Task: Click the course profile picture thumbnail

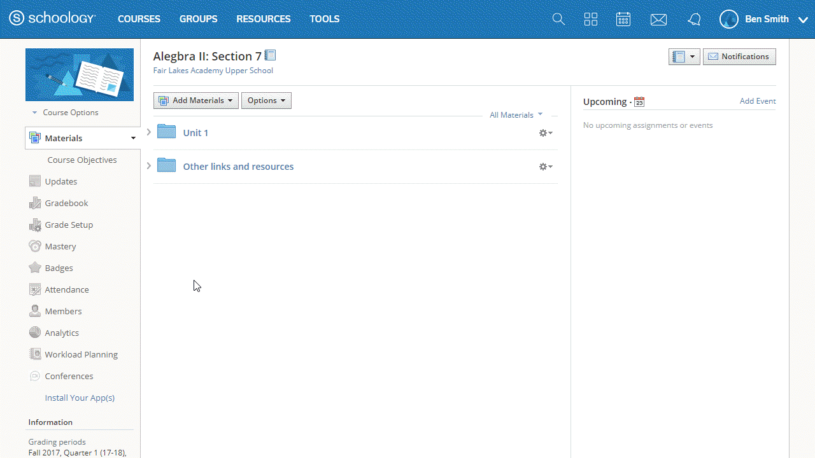Action: point(80,74)
